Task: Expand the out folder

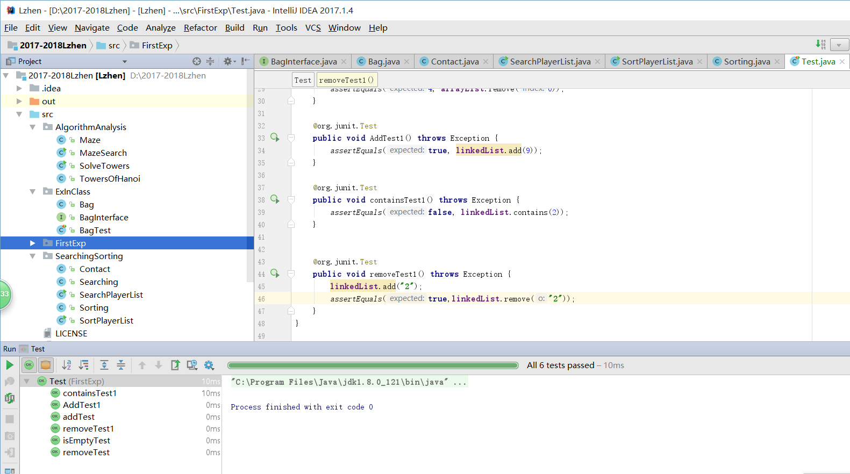Action: click(x=19, y=101)
